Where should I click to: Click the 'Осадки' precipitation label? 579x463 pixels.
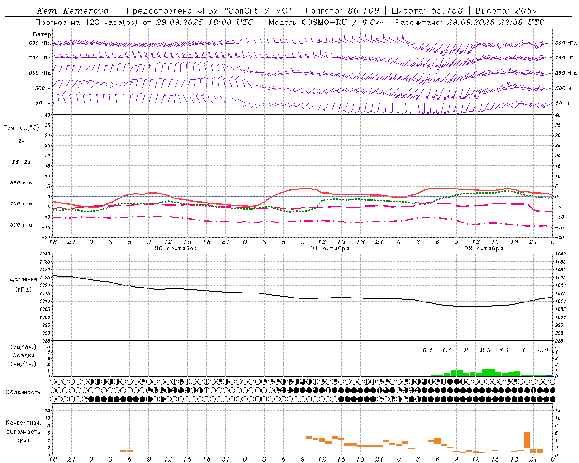(x=23, y=355)
